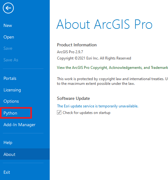Open the Add-In Manager
Screen dimensions: 168x180
coord(19,125)
